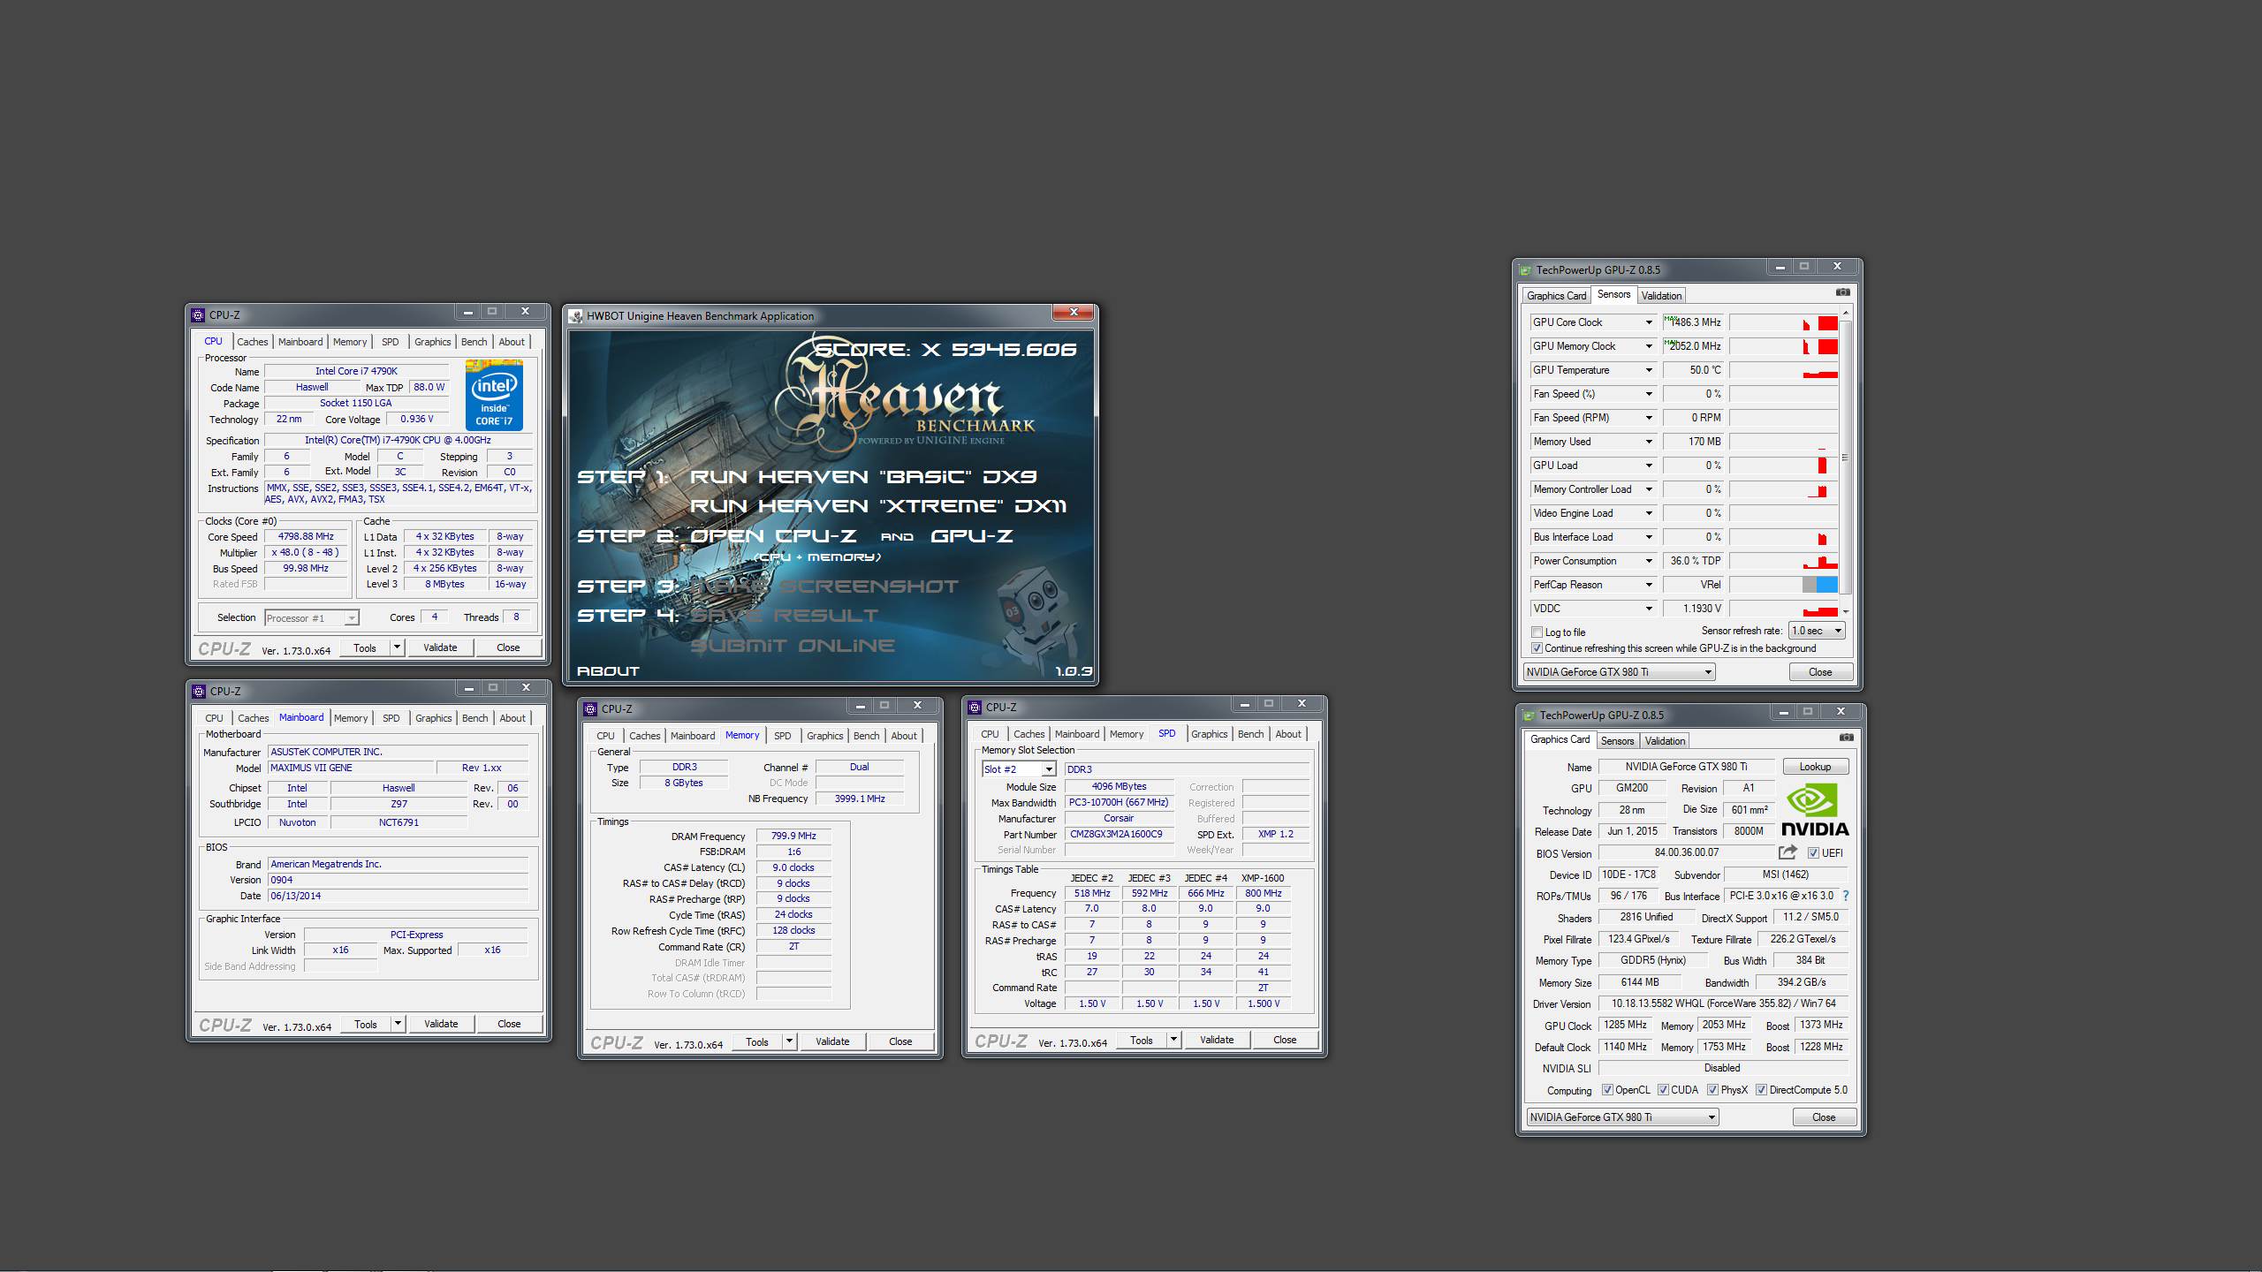Click DRAM Frequency value 799.9 MHz
This screenshot has width=2262, height=1272.
coord(793,836)
